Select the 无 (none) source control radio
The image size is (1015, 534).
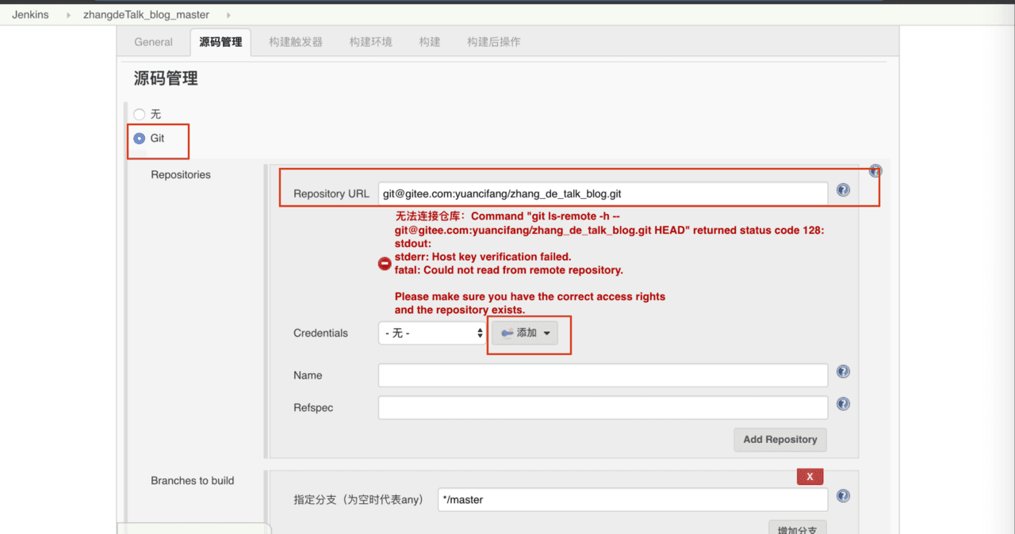tap(140, 114)
